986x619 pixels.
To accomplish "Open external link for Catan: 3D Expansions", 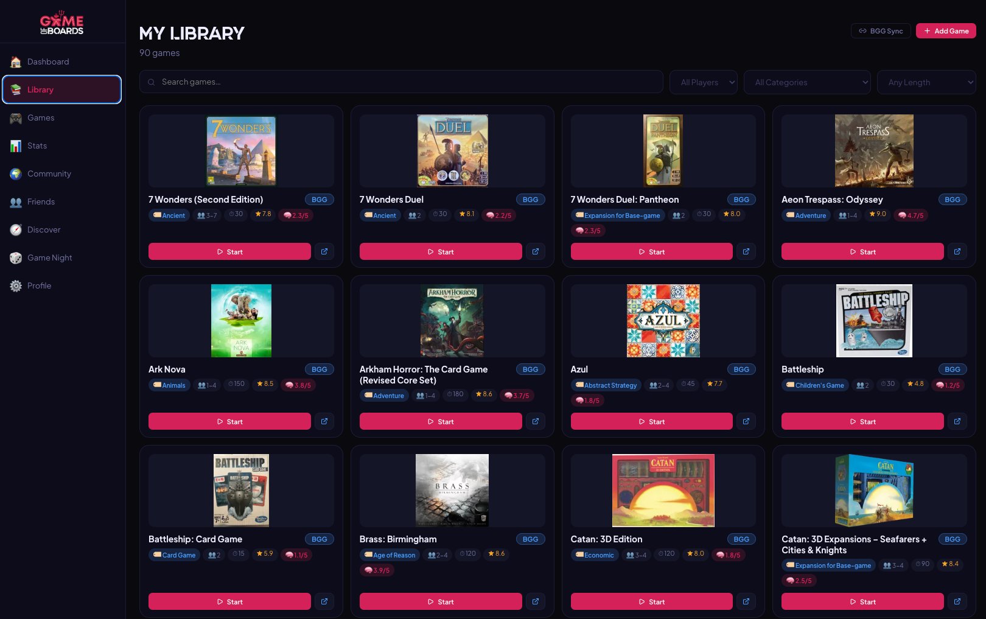I will [x=957, y=601].
